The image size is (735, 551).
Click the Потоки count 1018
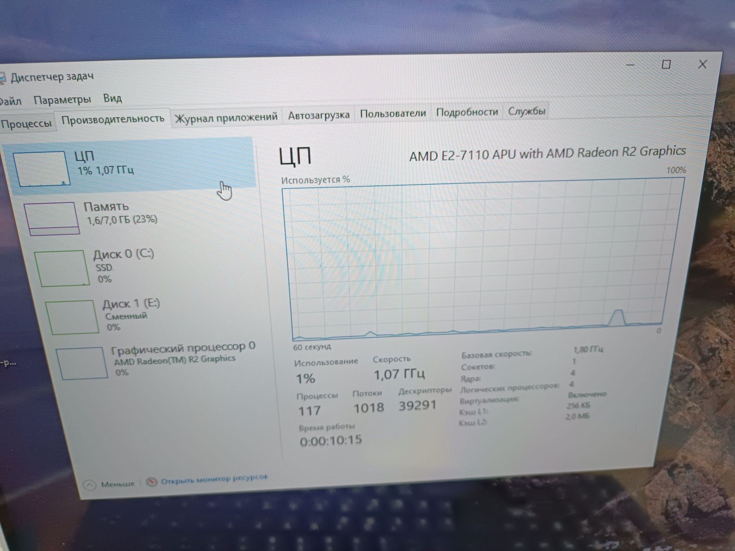[x=369, y=407]
